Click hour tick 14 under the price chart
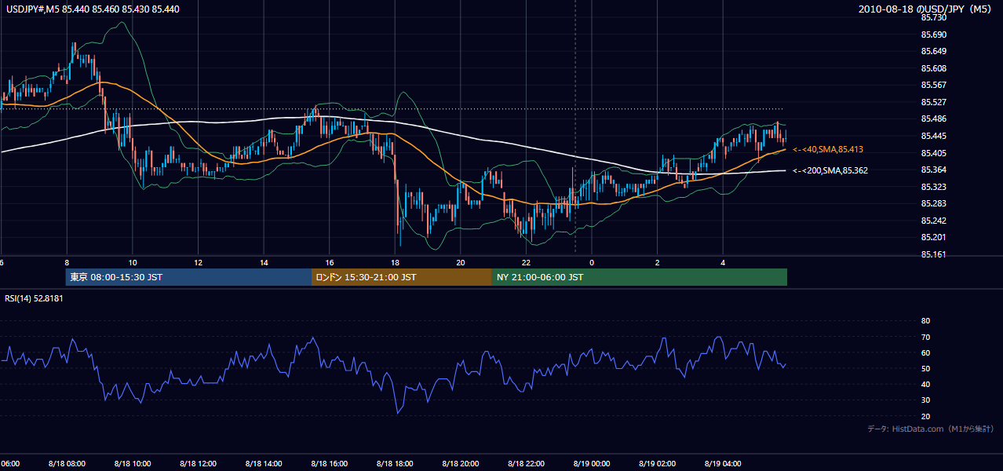The width and height of the screenshot is (1003, 471). (264, 262)
